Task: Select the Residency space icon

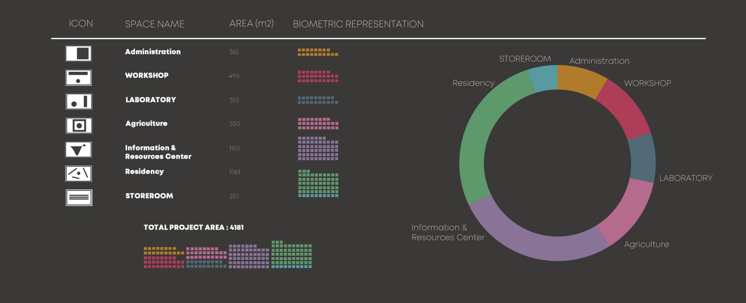Action: coord(79,174)
